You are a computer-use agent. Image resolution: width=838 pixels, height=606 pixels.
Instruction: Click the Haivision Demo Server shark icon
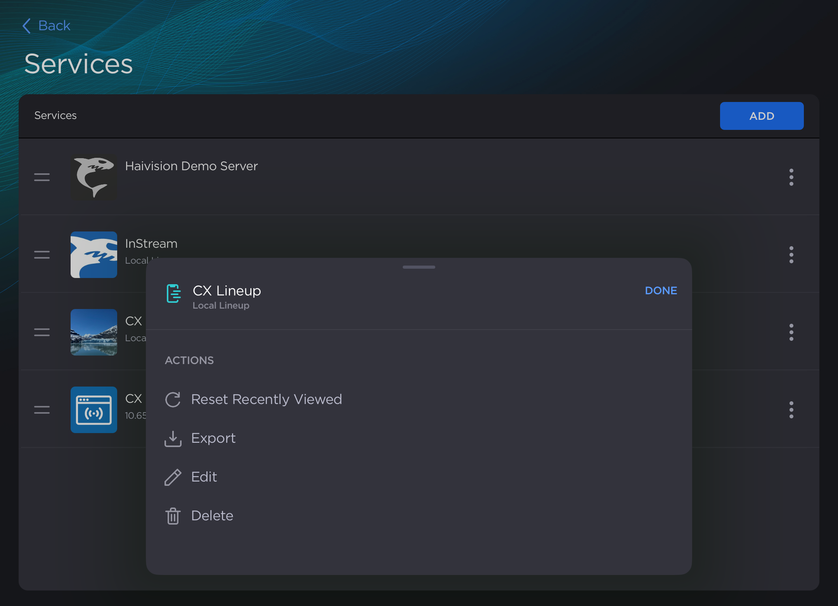(x=93, y=177)
